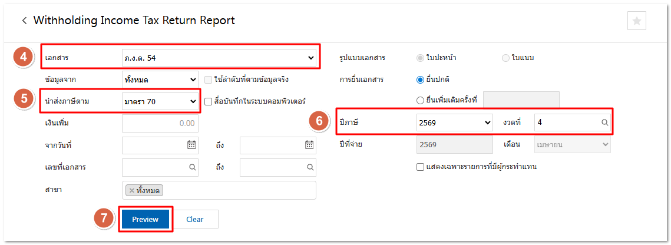Viewport: 671px width, 245px height.
Task: Click the Clear button
Action: tap(194, 219)
